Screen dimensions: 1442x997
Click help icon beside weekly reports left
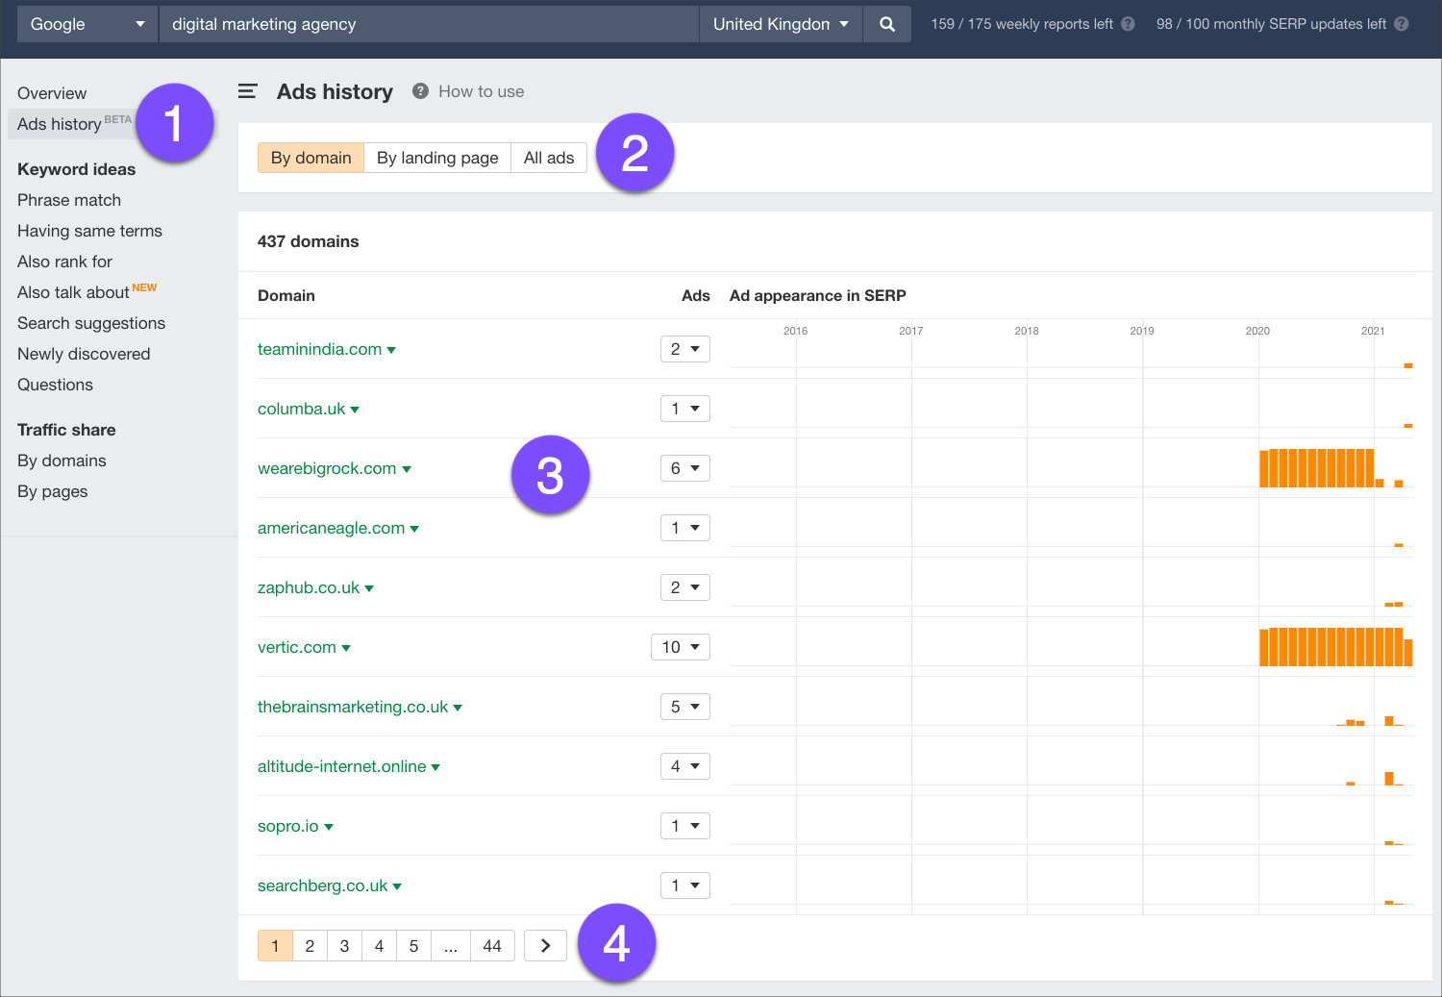(x=1128, y=24)
